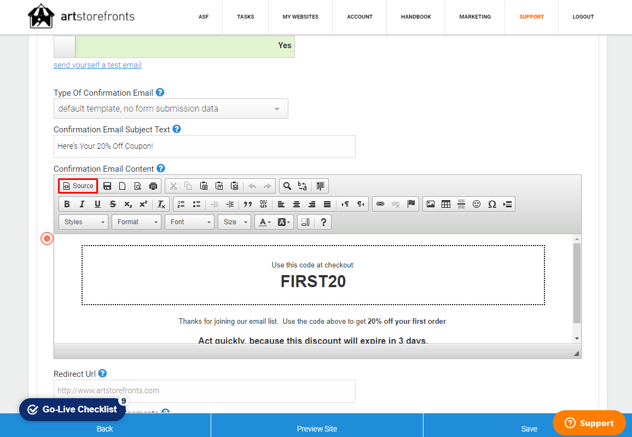Screen dimensions: 632x437
Task: Insert an Image into email content
Action: tap(431, 204)
